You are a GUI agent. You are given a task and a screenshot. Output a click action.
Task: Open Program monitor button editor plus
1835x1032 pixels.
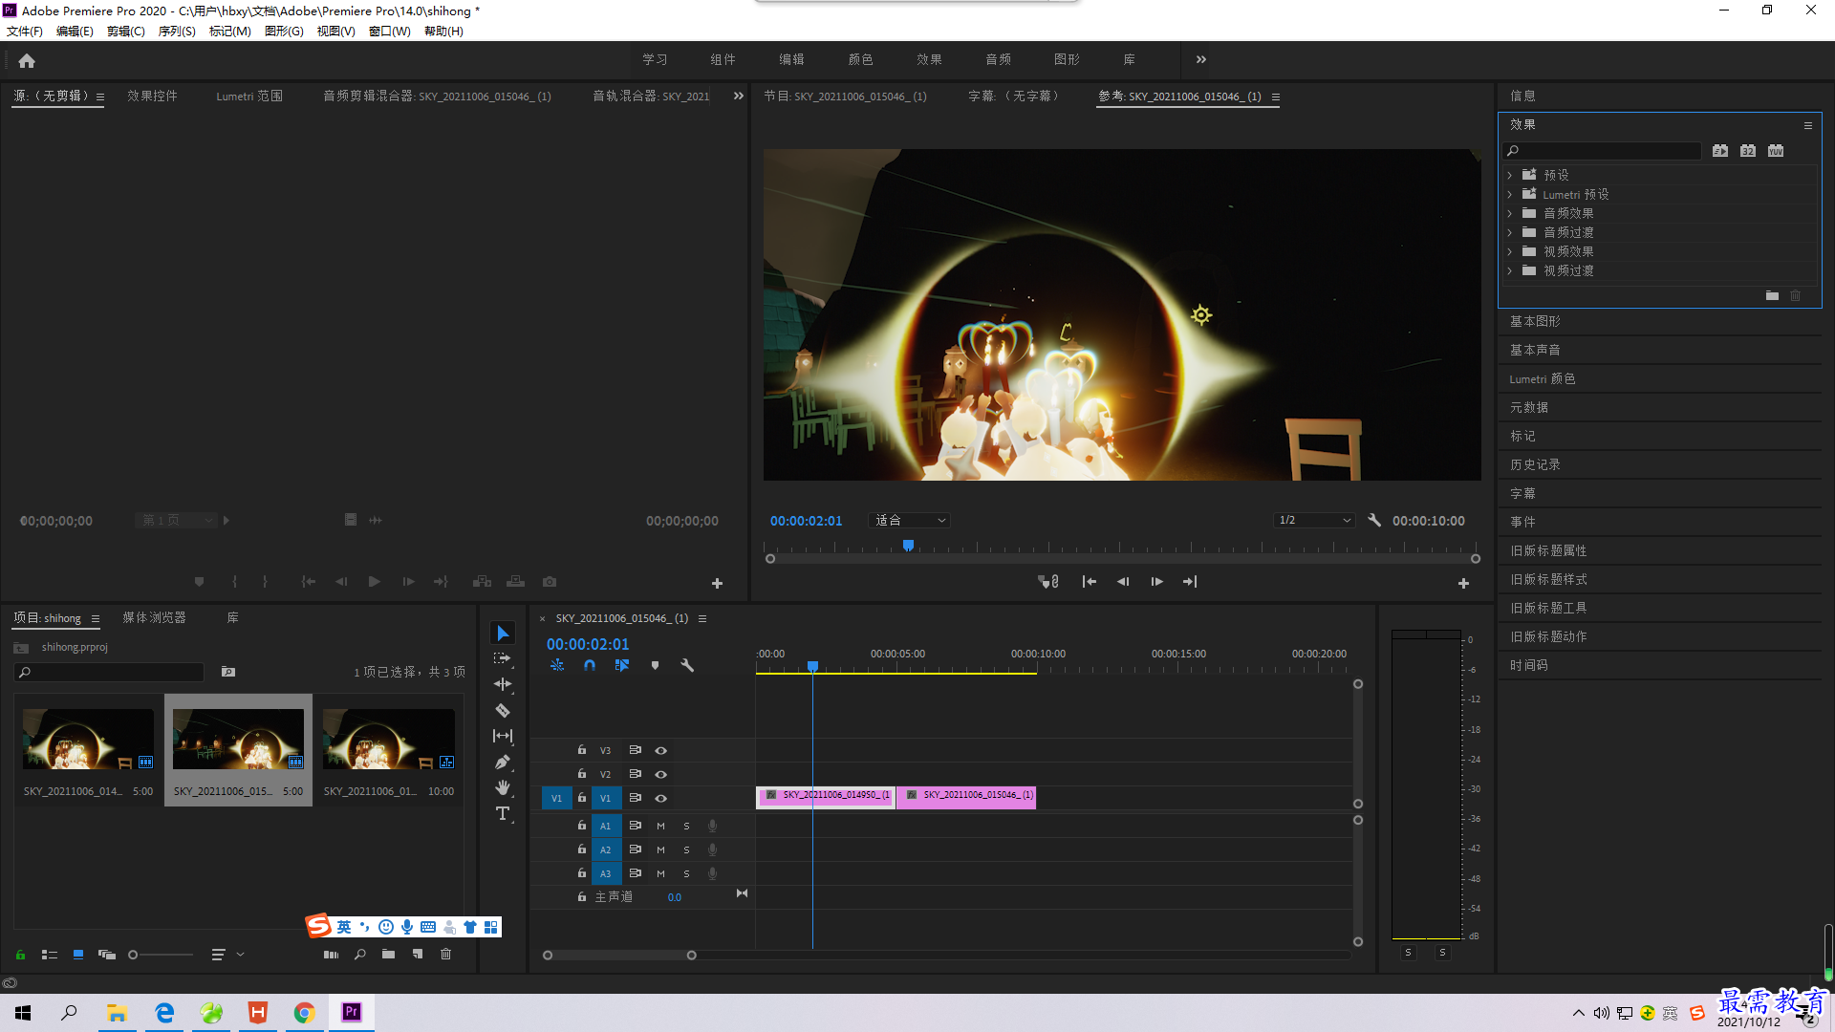click(x=1463, y=583)
